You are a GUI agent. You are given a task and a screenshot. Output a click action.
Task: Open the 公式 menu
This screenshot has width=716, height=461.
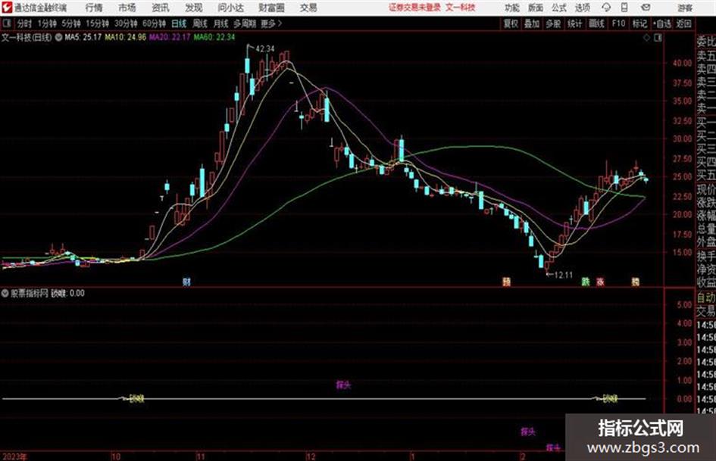(559, 8)
